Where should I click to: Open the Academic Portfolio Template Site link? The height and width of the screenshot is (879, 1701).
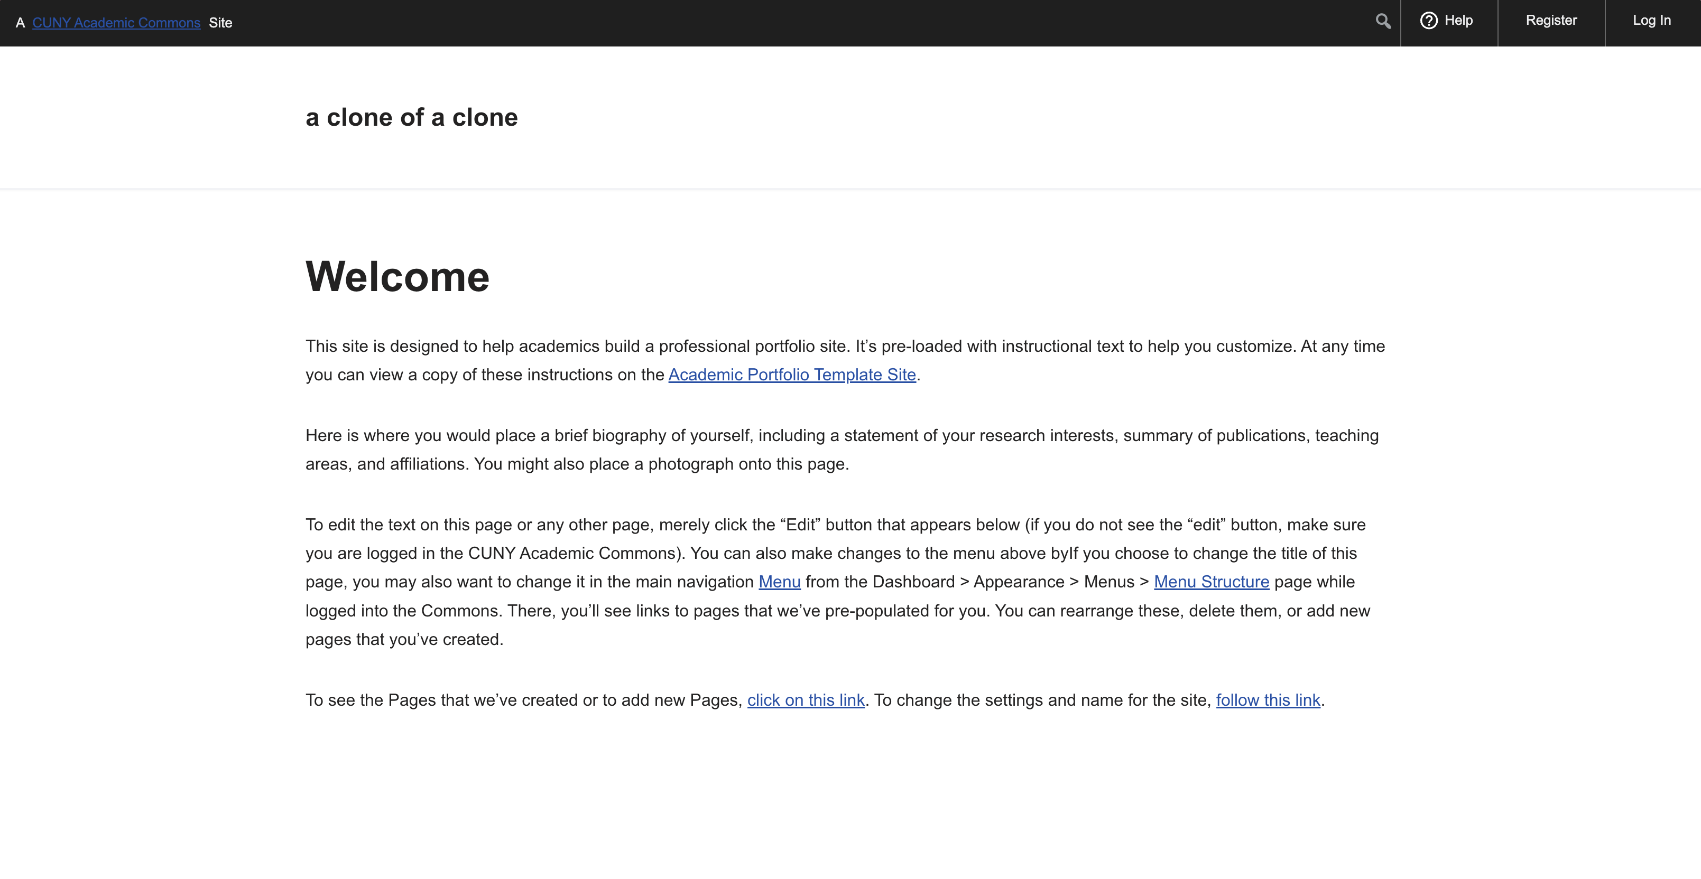pyautogui.click(x=792, y=375)
